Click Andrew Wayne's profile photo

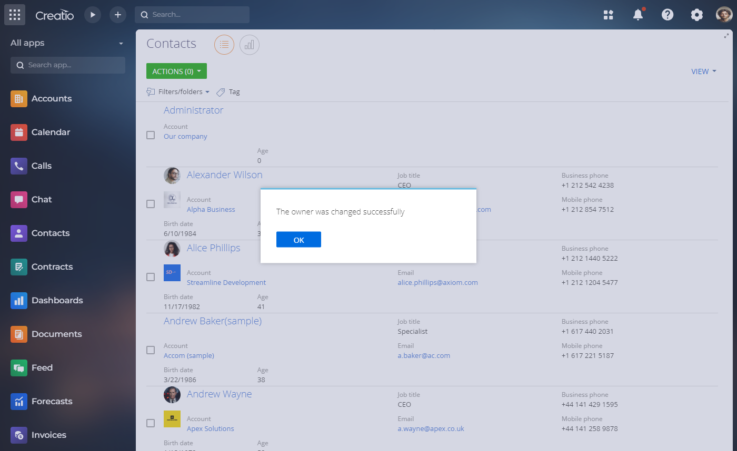pos(172,395)
